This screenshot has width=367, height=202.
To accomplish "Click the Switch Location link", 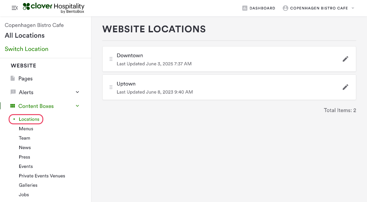I will point(27,49).
